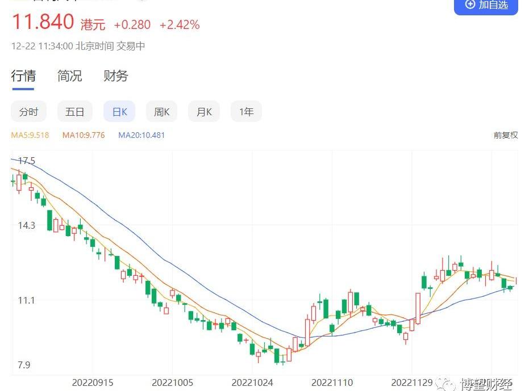Click the 前复权 adjustment label
529x391 pixels.
[506, 135]
